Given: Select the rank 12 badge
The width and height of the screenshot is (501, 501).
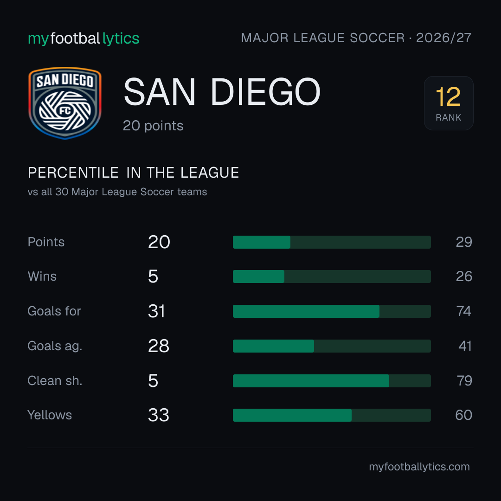Looking at the screenshot, I should click(x=449, y=103).
